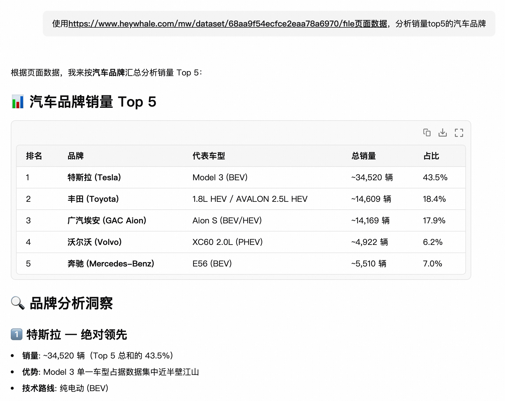505x401 pixels.
Task: Click the 总销量 column header
Action: coord(363,156)
